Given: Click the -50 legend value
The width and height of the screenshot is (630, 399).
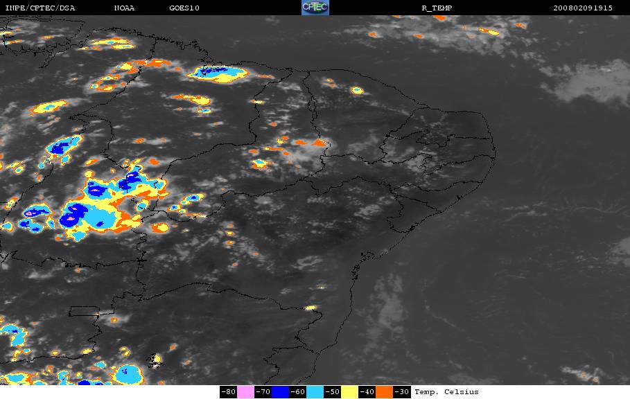Looking at the screenshot, I should pos(332,392).
